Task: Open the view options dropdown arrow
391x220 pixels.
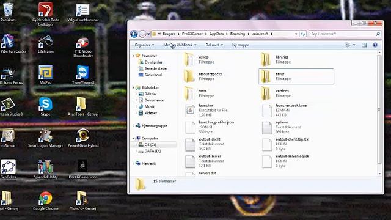Action: (x=354, y=45)
